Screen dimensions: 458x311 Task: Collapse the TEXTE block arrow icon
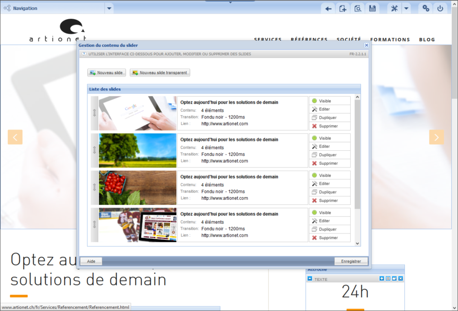(x=310, y=279)
